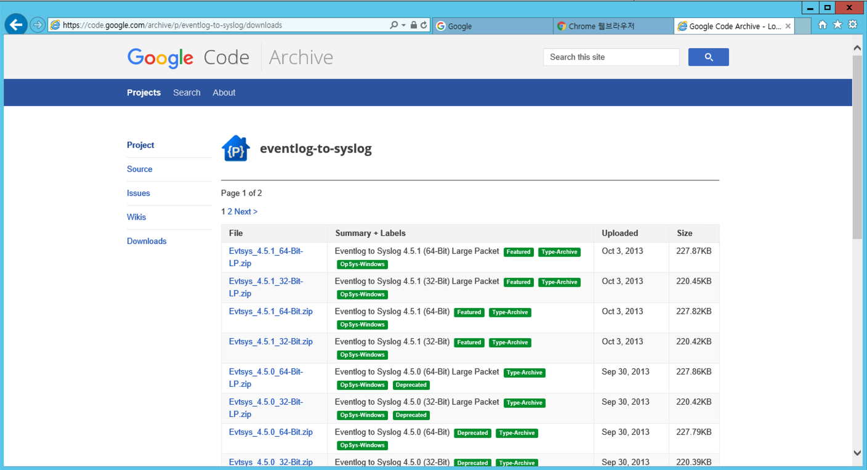The height and width of the screenshot is (470, 867).
Task: Click the browser forward arrow
Action: click(x=38, y=25)
